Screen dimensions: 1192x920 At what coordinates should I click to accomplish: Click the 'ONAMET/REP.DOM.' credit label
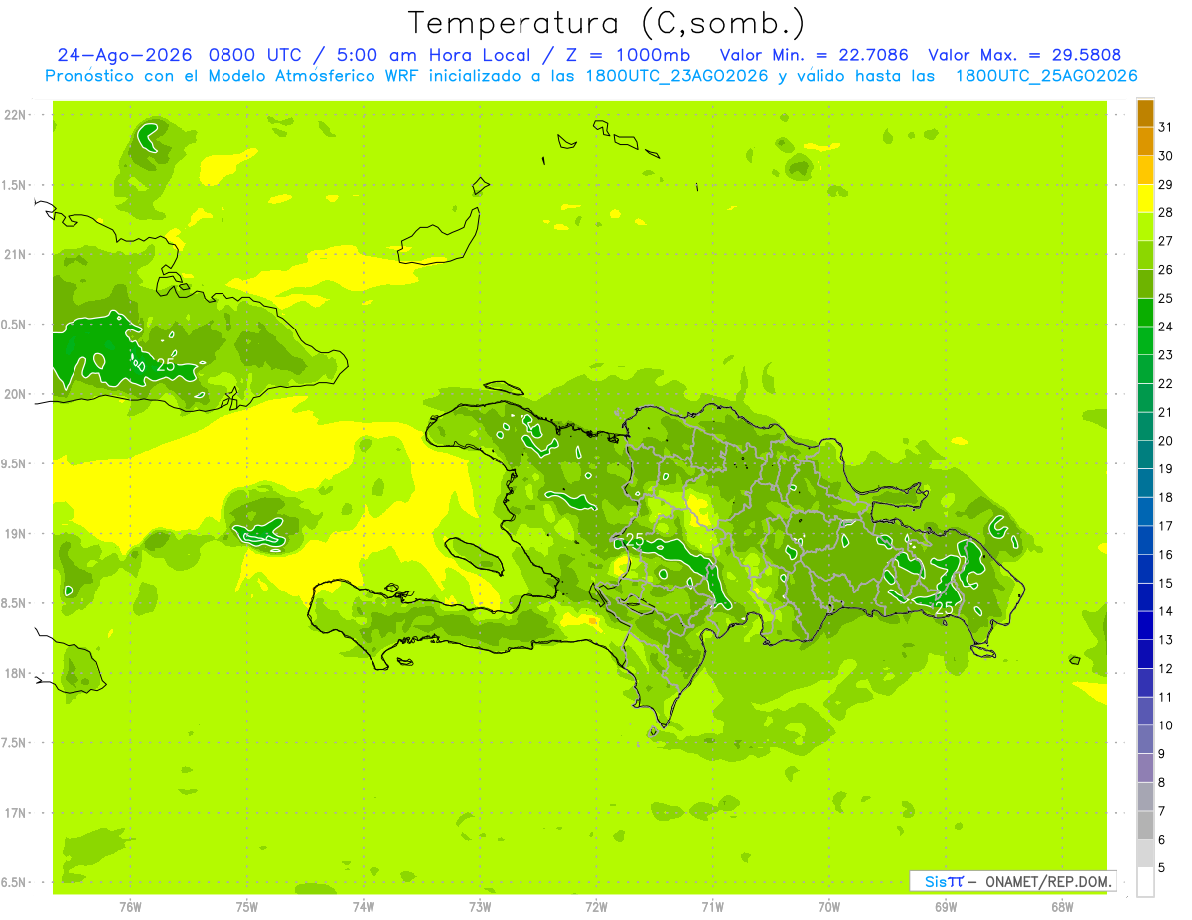tap(1049, 881)
